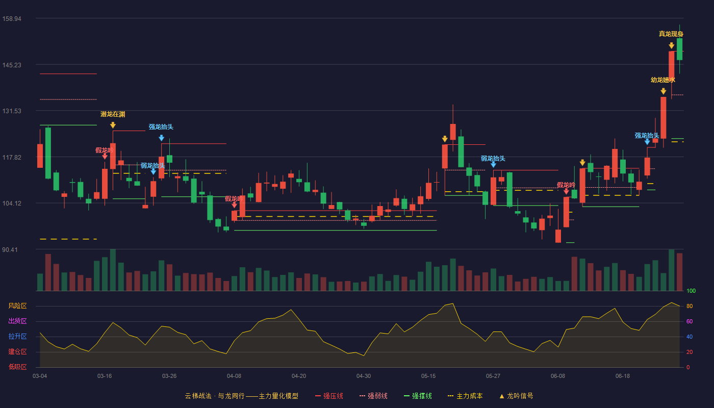The height and width of the screenshot is (408, 714).
Task: Click the 03-26 date label
Action: (x=169, y=376)
